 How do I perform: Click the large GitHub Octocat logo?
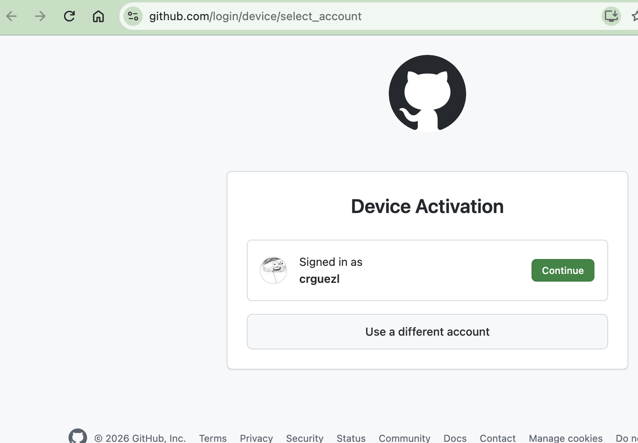click(x=427, y=94)
